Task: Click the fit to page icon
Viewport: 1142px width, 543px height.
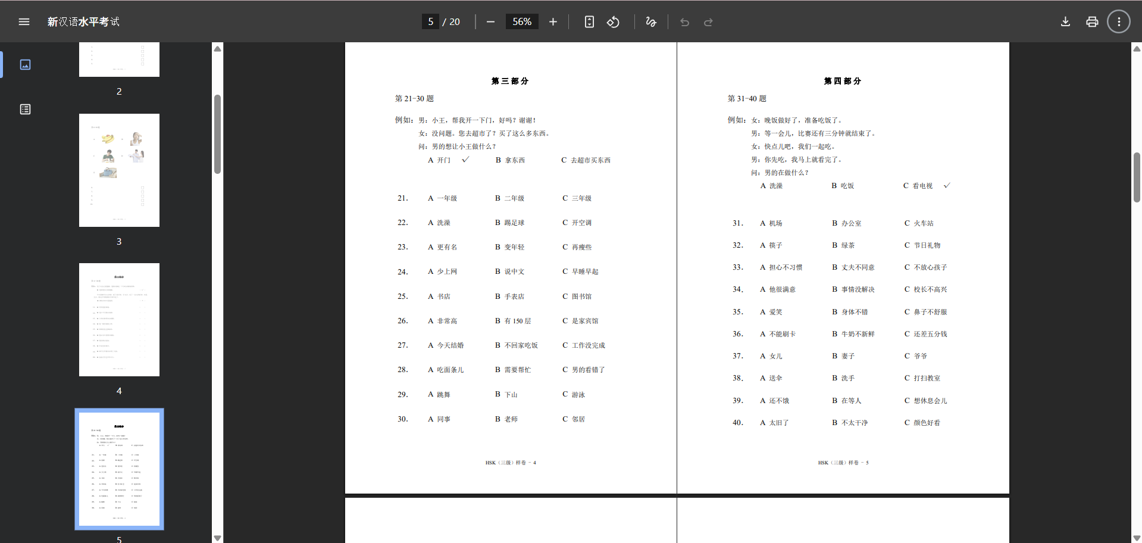Action: [589, 22]
